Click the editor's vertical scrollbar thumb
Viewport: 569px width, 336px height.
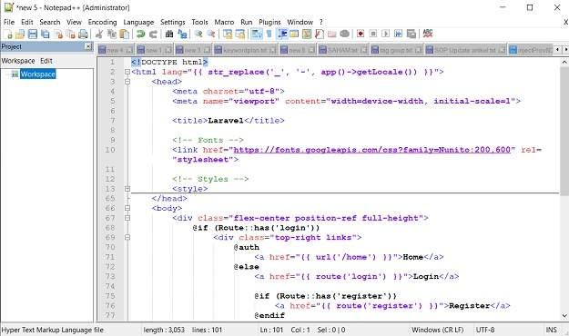click(564, 131)
